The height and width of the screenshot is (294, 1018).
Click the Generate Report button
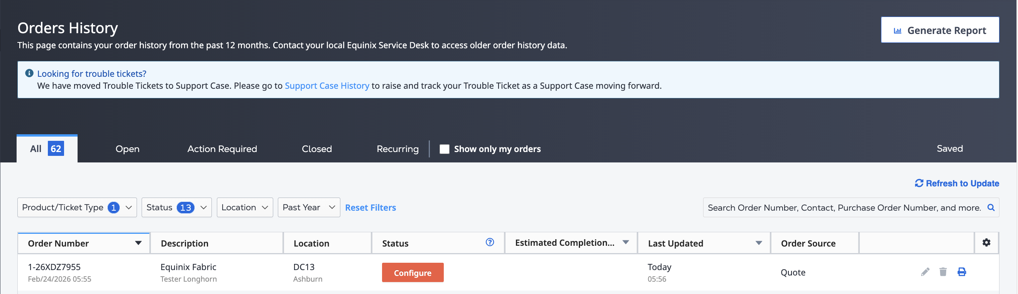940,30
